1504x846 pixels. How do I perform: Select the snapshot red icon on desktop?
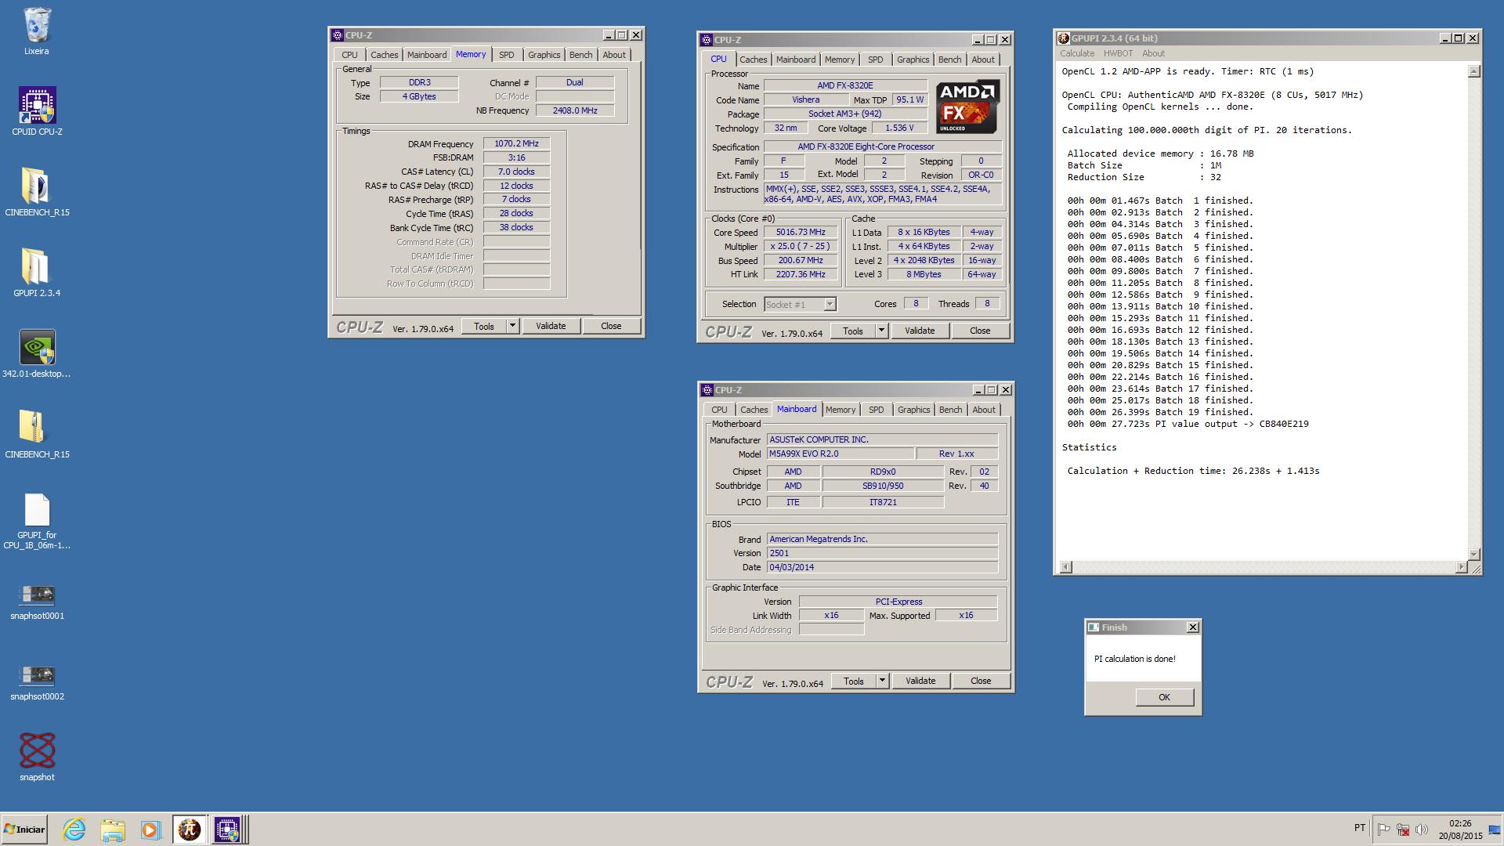[37, 757]
